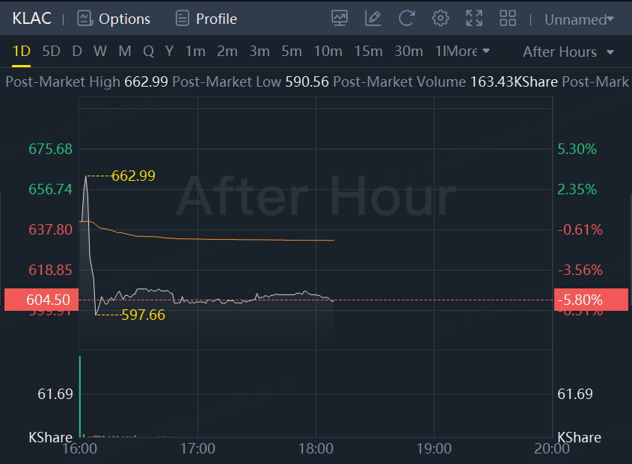Click the Options chart icon

coord(85,19)
